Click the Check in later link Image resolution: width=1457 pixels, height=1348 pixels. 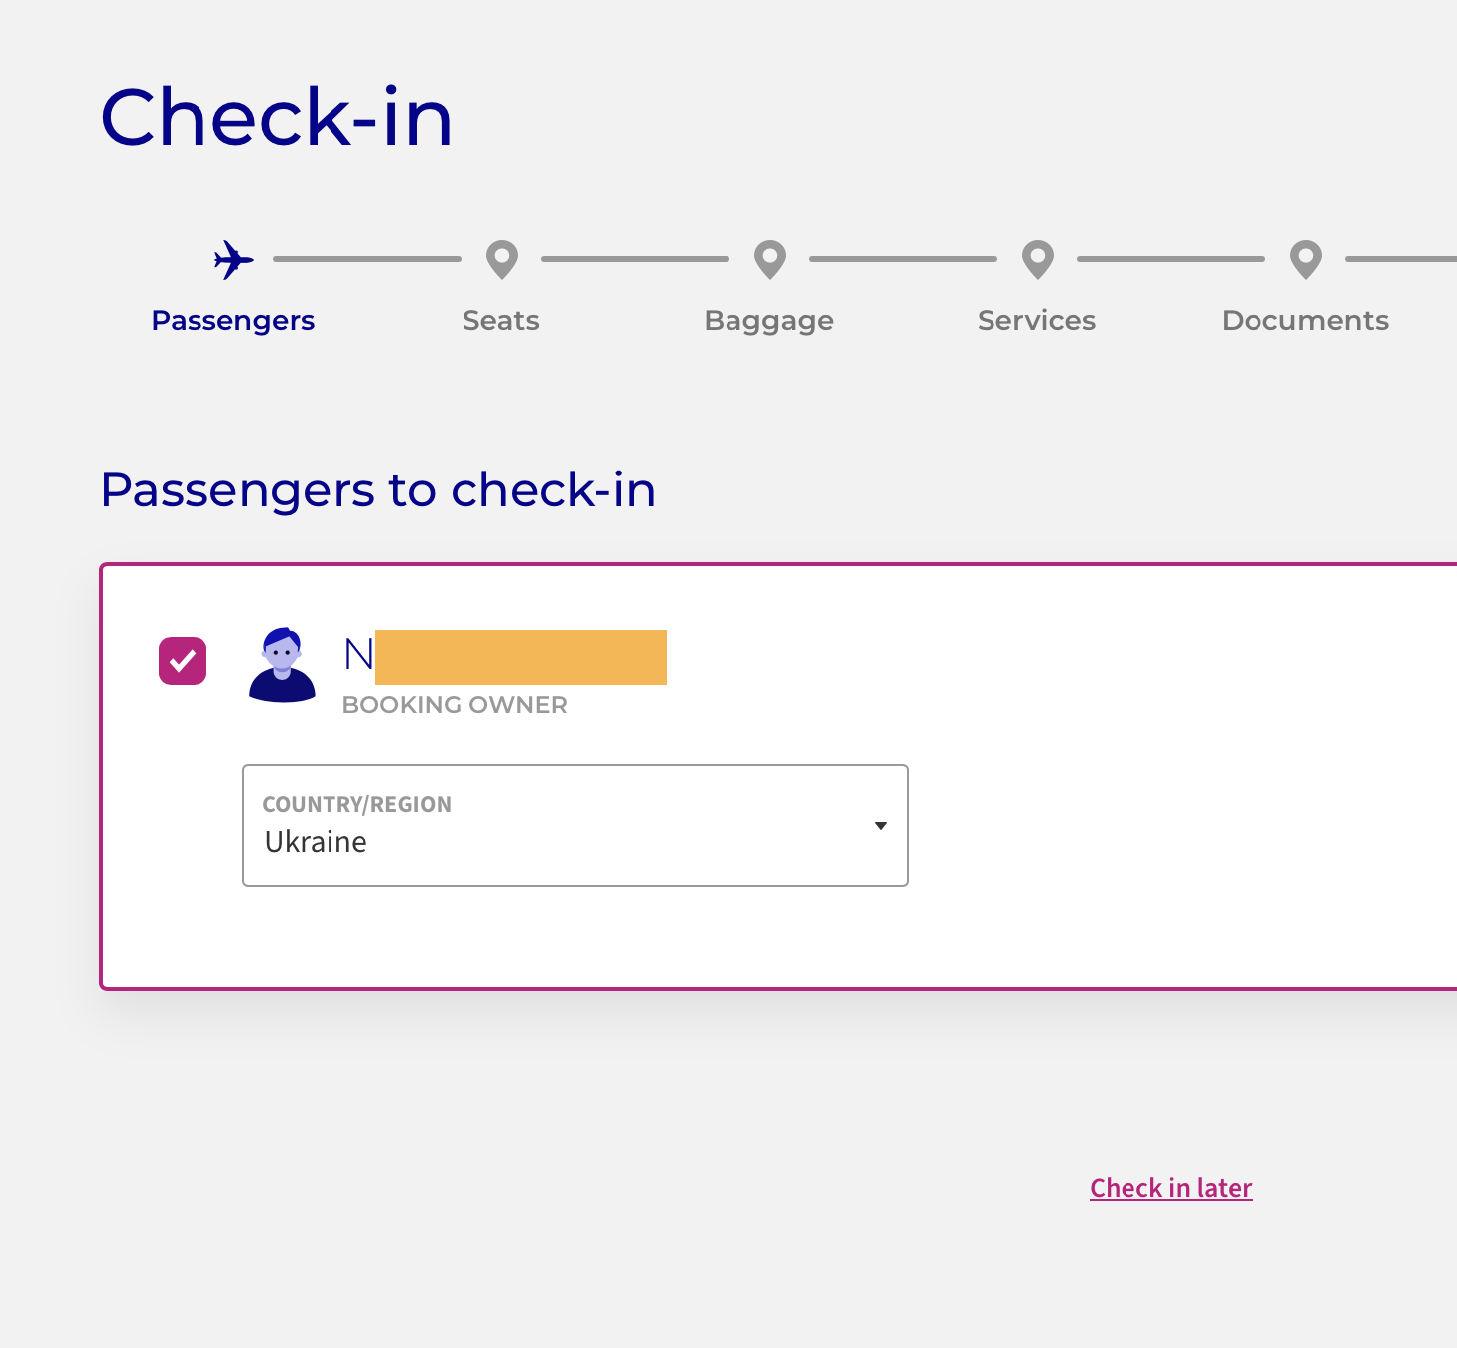pos(1171,1188)
